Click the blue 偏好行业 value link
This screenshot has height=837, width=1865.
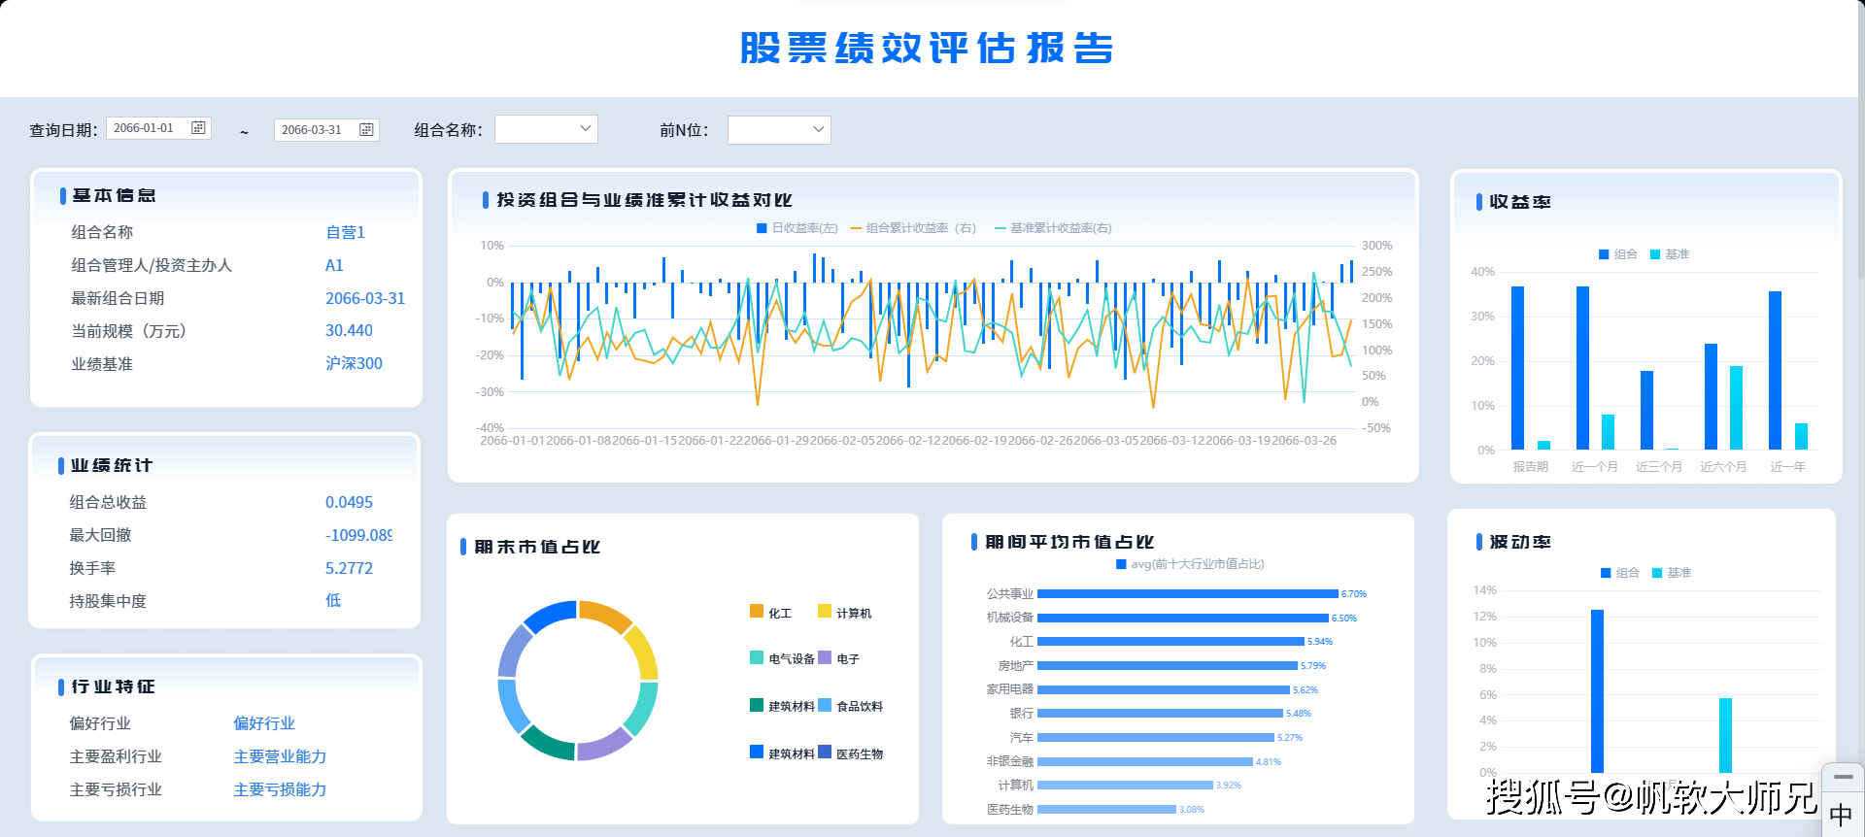[x=264, y=723]
